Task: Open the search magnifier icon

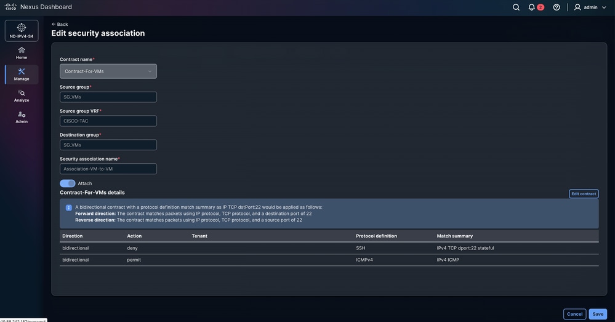Action: point(516,7)
